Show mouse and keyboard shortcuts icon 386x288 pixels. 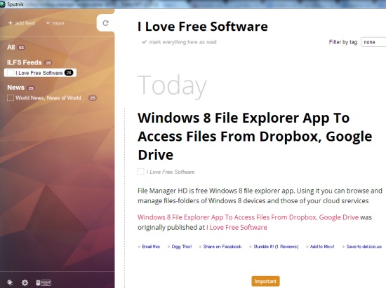point(44,282)
